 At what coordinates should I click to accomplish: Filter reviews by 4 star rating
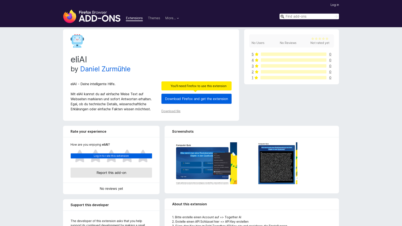(253, 60)
